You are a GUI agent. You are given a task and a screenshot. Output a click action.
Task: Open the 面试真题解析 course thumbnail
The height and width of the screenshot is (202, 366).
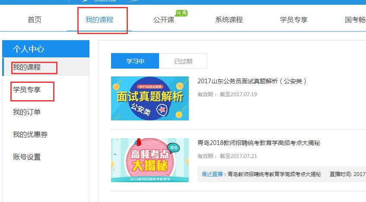point(150,98)
